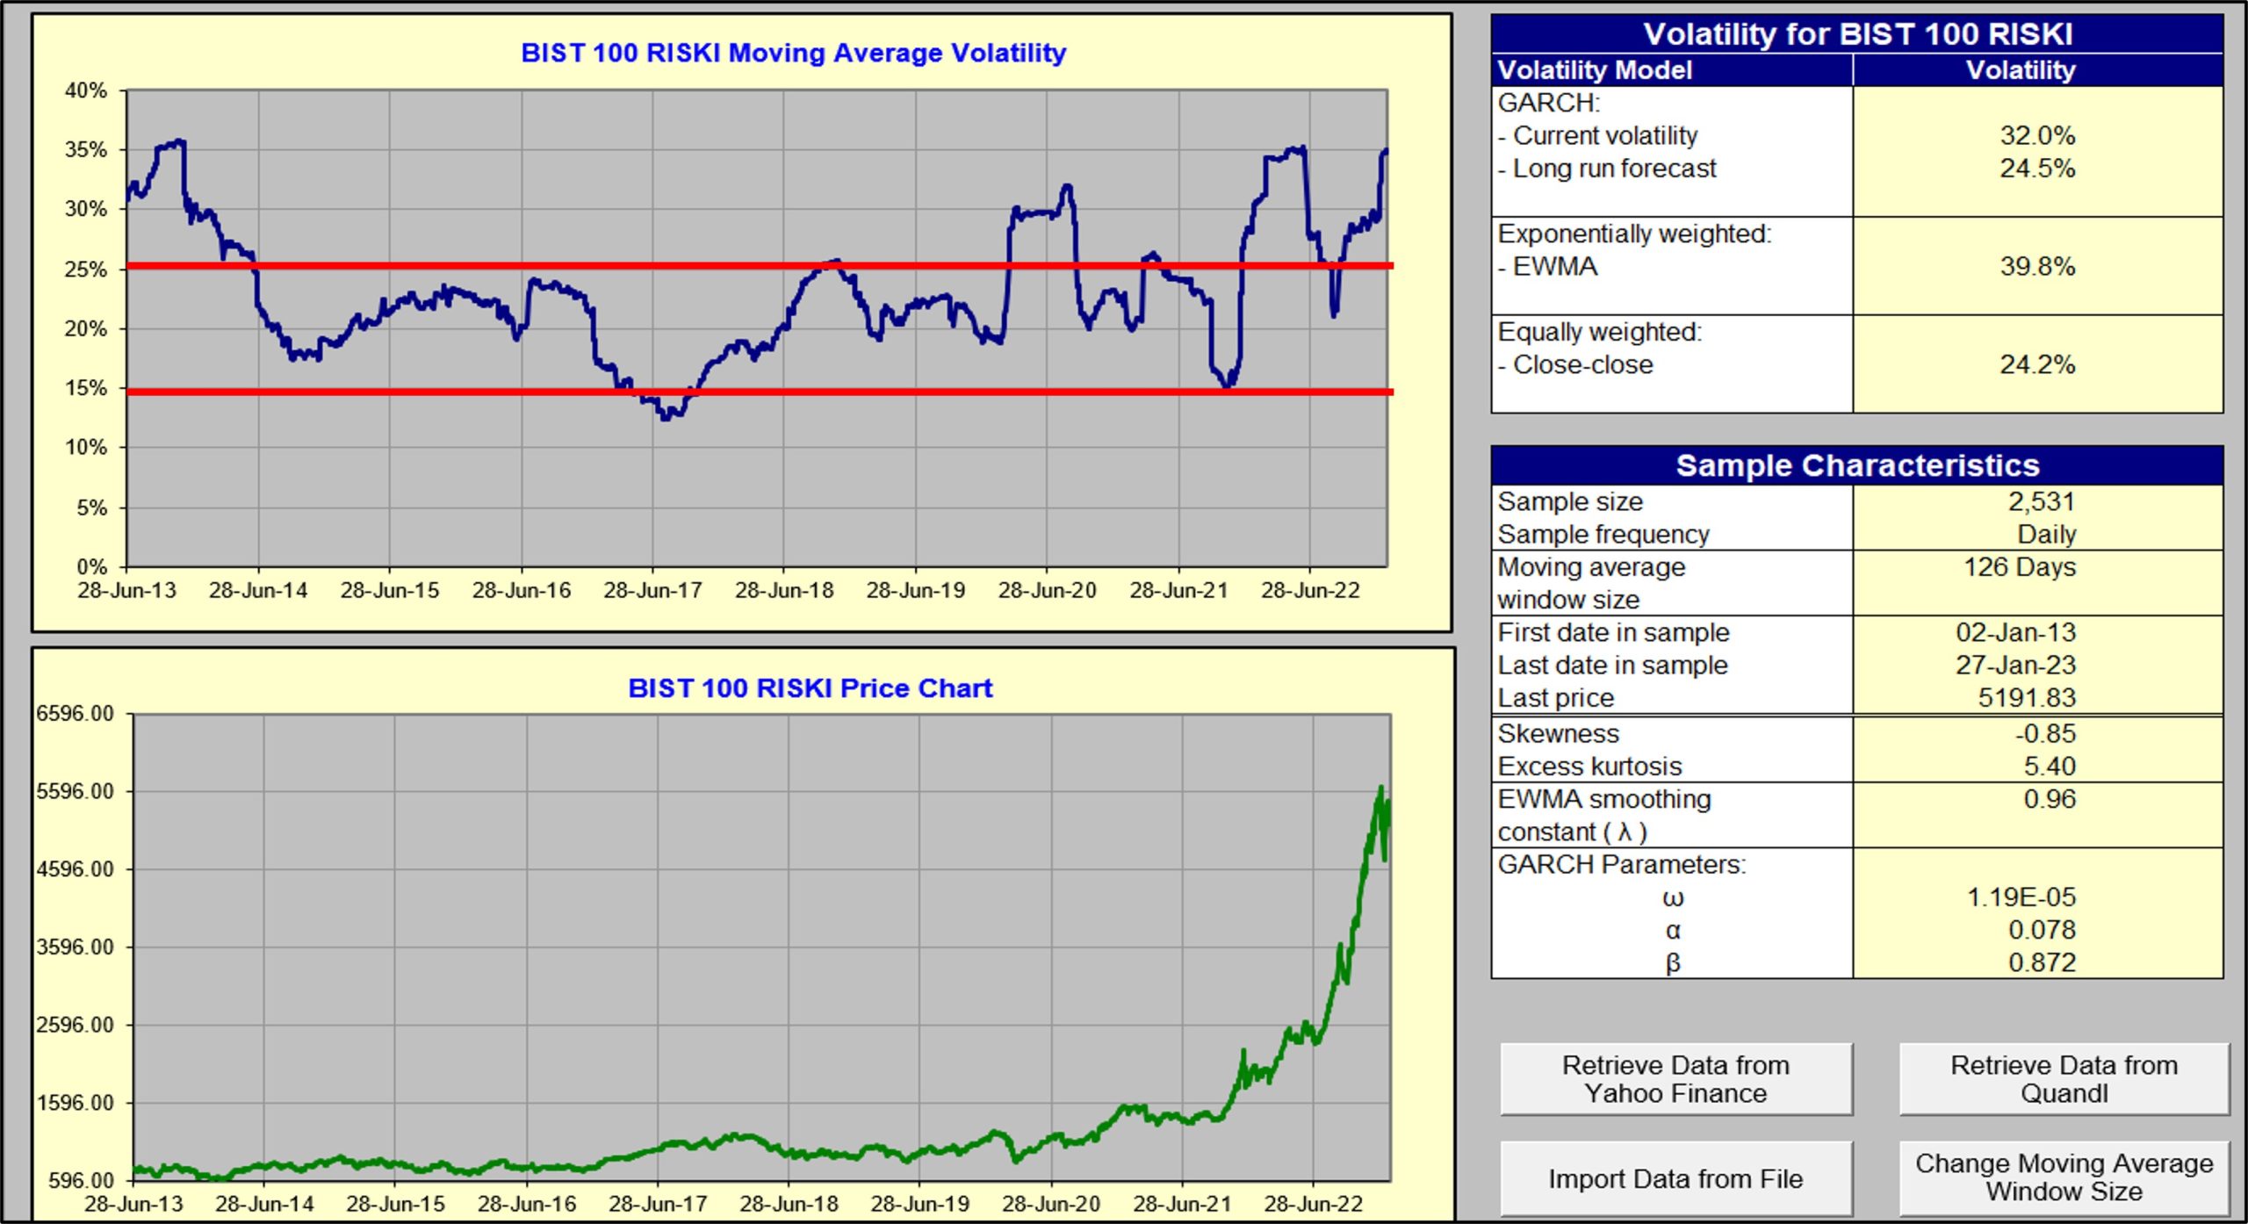Select the 126 Days window size cell
This screenshot has height=1224, width=2248.
tap(2020, 567)
